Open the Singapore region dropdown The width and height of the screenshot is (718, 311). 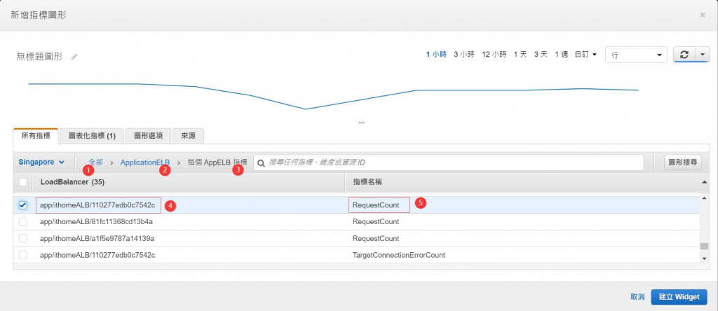click(41, 163)
